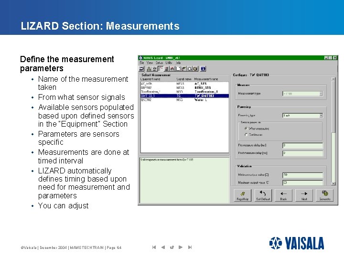Select the Continuous radio button
344x258 pixels.
pos(246,135)
